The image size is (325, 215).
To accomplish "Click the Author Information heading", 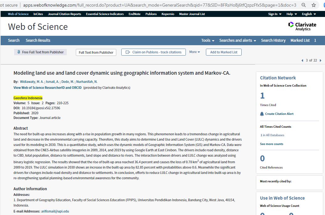I will (30, 189).
